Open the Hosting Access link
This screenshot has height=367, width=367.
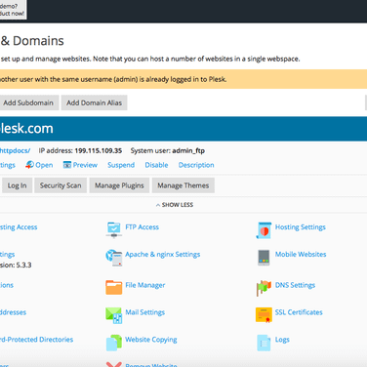click(x=19, y=227)
